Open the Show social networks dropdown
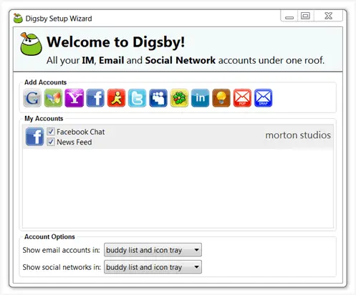Viewport: 356px width, 295px height. 153,267
